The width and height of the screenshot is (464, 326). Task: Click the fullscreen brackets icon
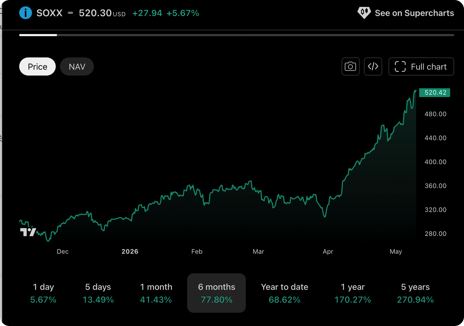coord(400,67)
